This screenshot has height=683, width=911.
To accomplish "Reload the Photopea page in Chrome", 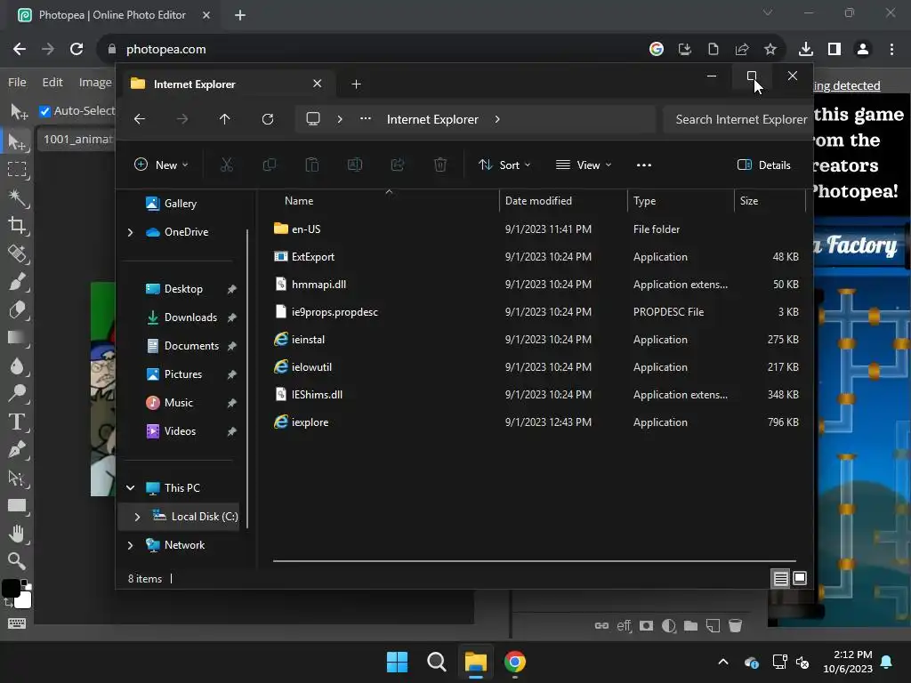I will (x=77, y=50).
